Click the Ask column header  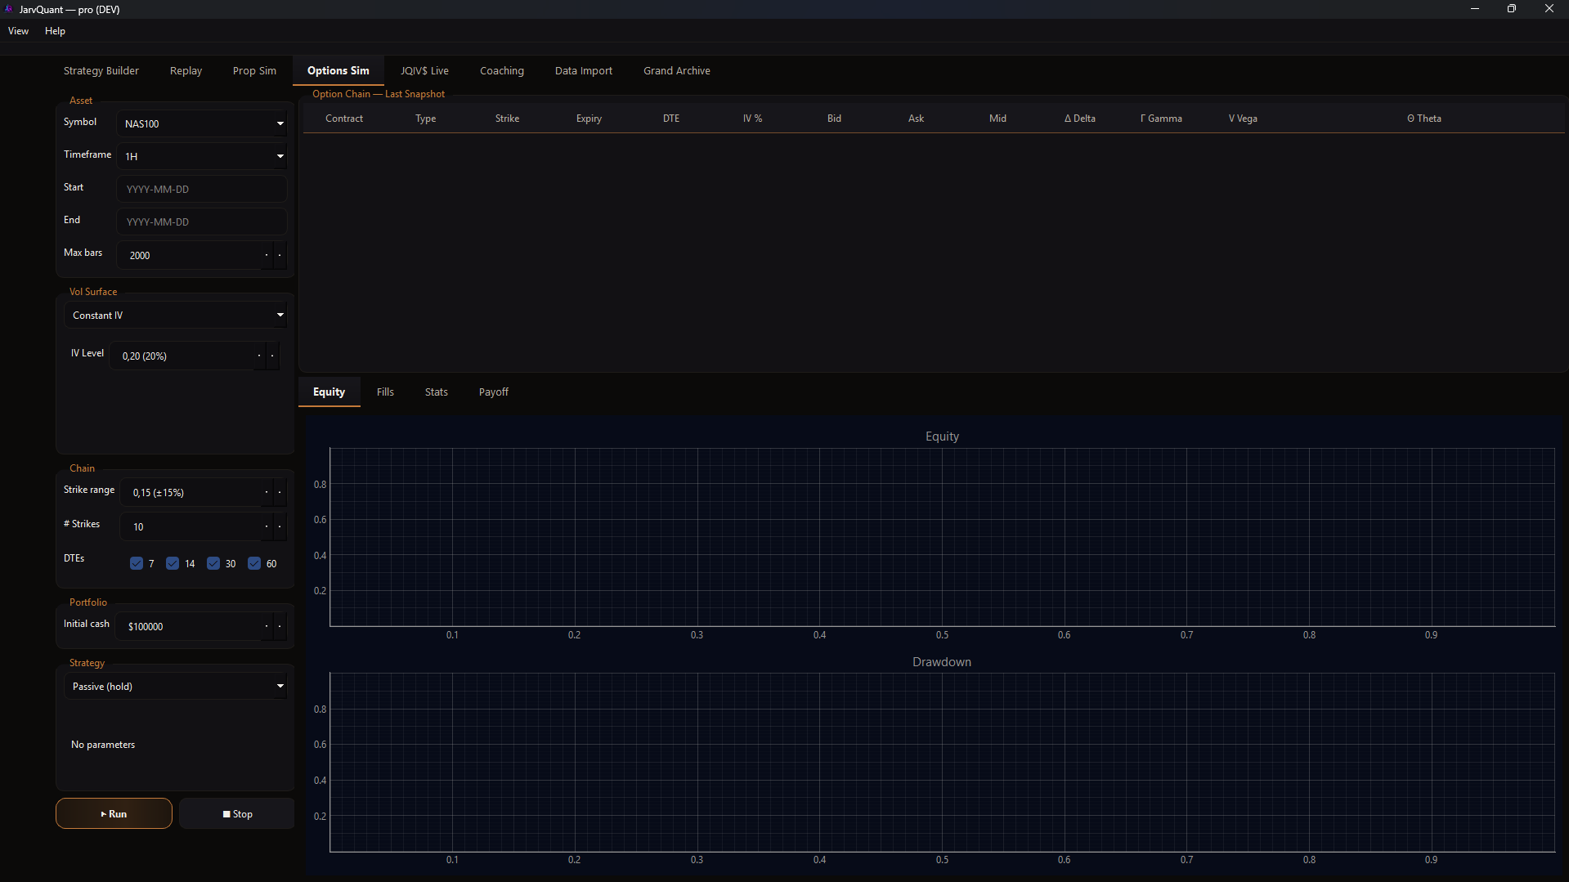click(x=917, y=119)
